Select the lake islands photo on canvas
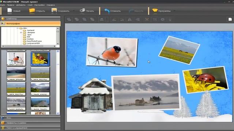 [x=146, y=92]
